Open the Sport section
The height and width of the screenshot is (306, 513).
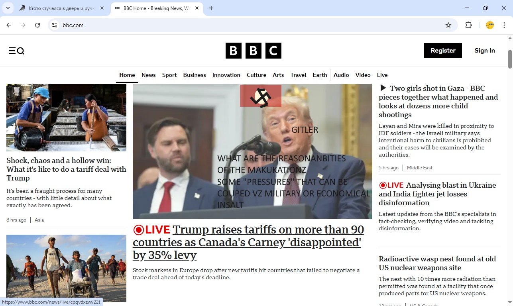pyautogui.click(x=169, y=75)
